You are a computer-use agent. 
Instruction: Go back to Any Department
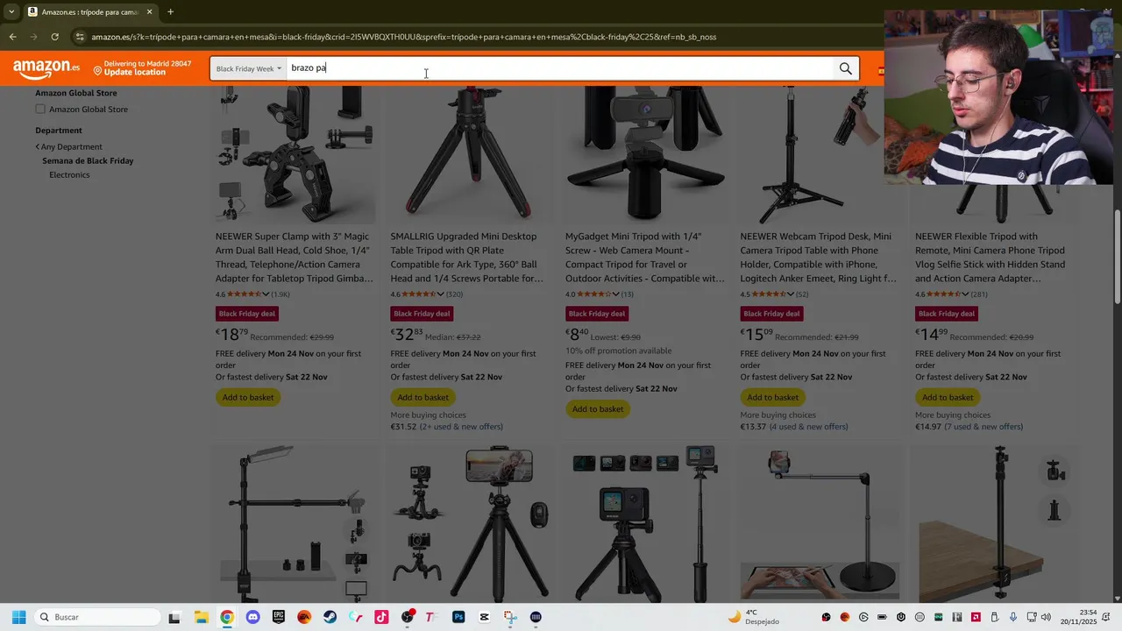click(x=69, y=146)
